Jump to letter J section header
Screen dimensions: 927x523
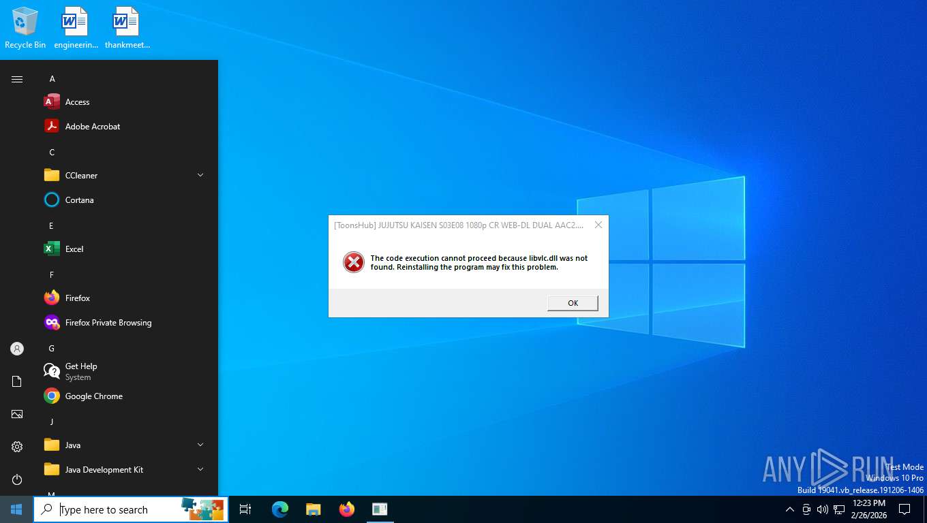coord(51,422)
